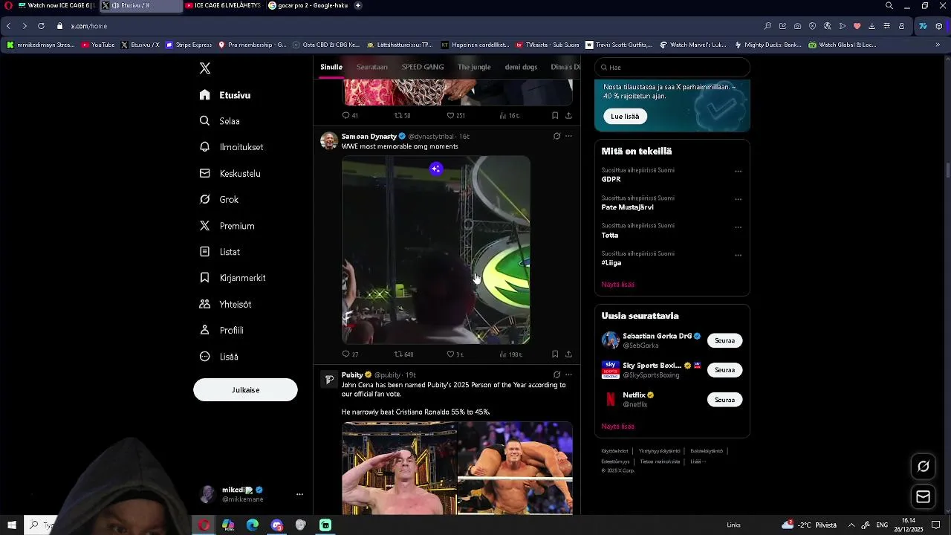The width and height of the screenshot is (951, 535).
Task: Switch to gocar pro 2 Google tab
Action: point(308,5)
